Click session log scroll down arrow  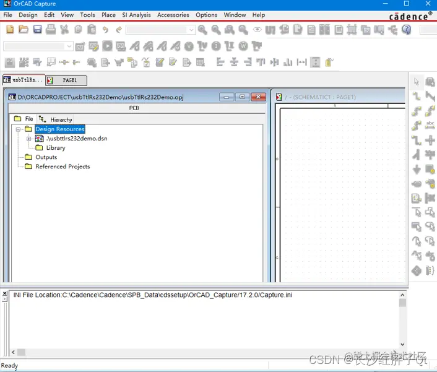click(x=402, y=344)
